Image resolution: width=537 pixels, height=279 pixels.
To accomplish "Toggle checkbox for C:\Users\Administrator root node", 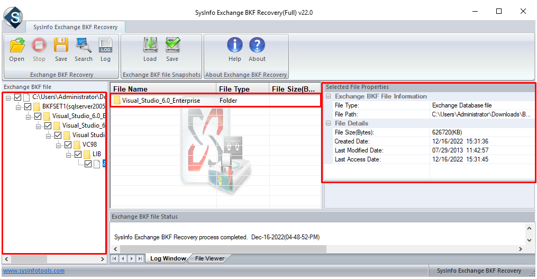I will 18,97.
